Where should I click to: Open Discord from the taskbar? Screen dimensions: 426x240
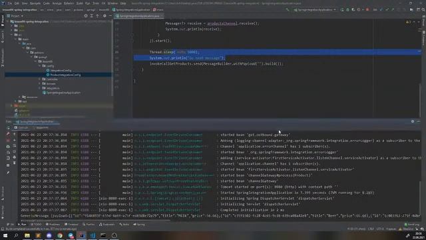click(49, 235)
